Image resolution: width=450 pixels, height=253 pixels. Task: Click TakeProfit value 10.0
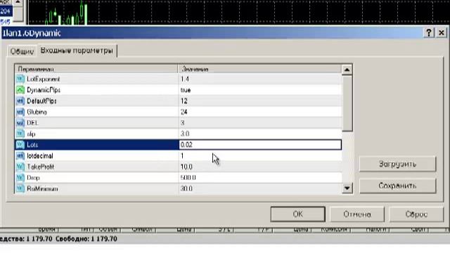(x=186, y=167)
